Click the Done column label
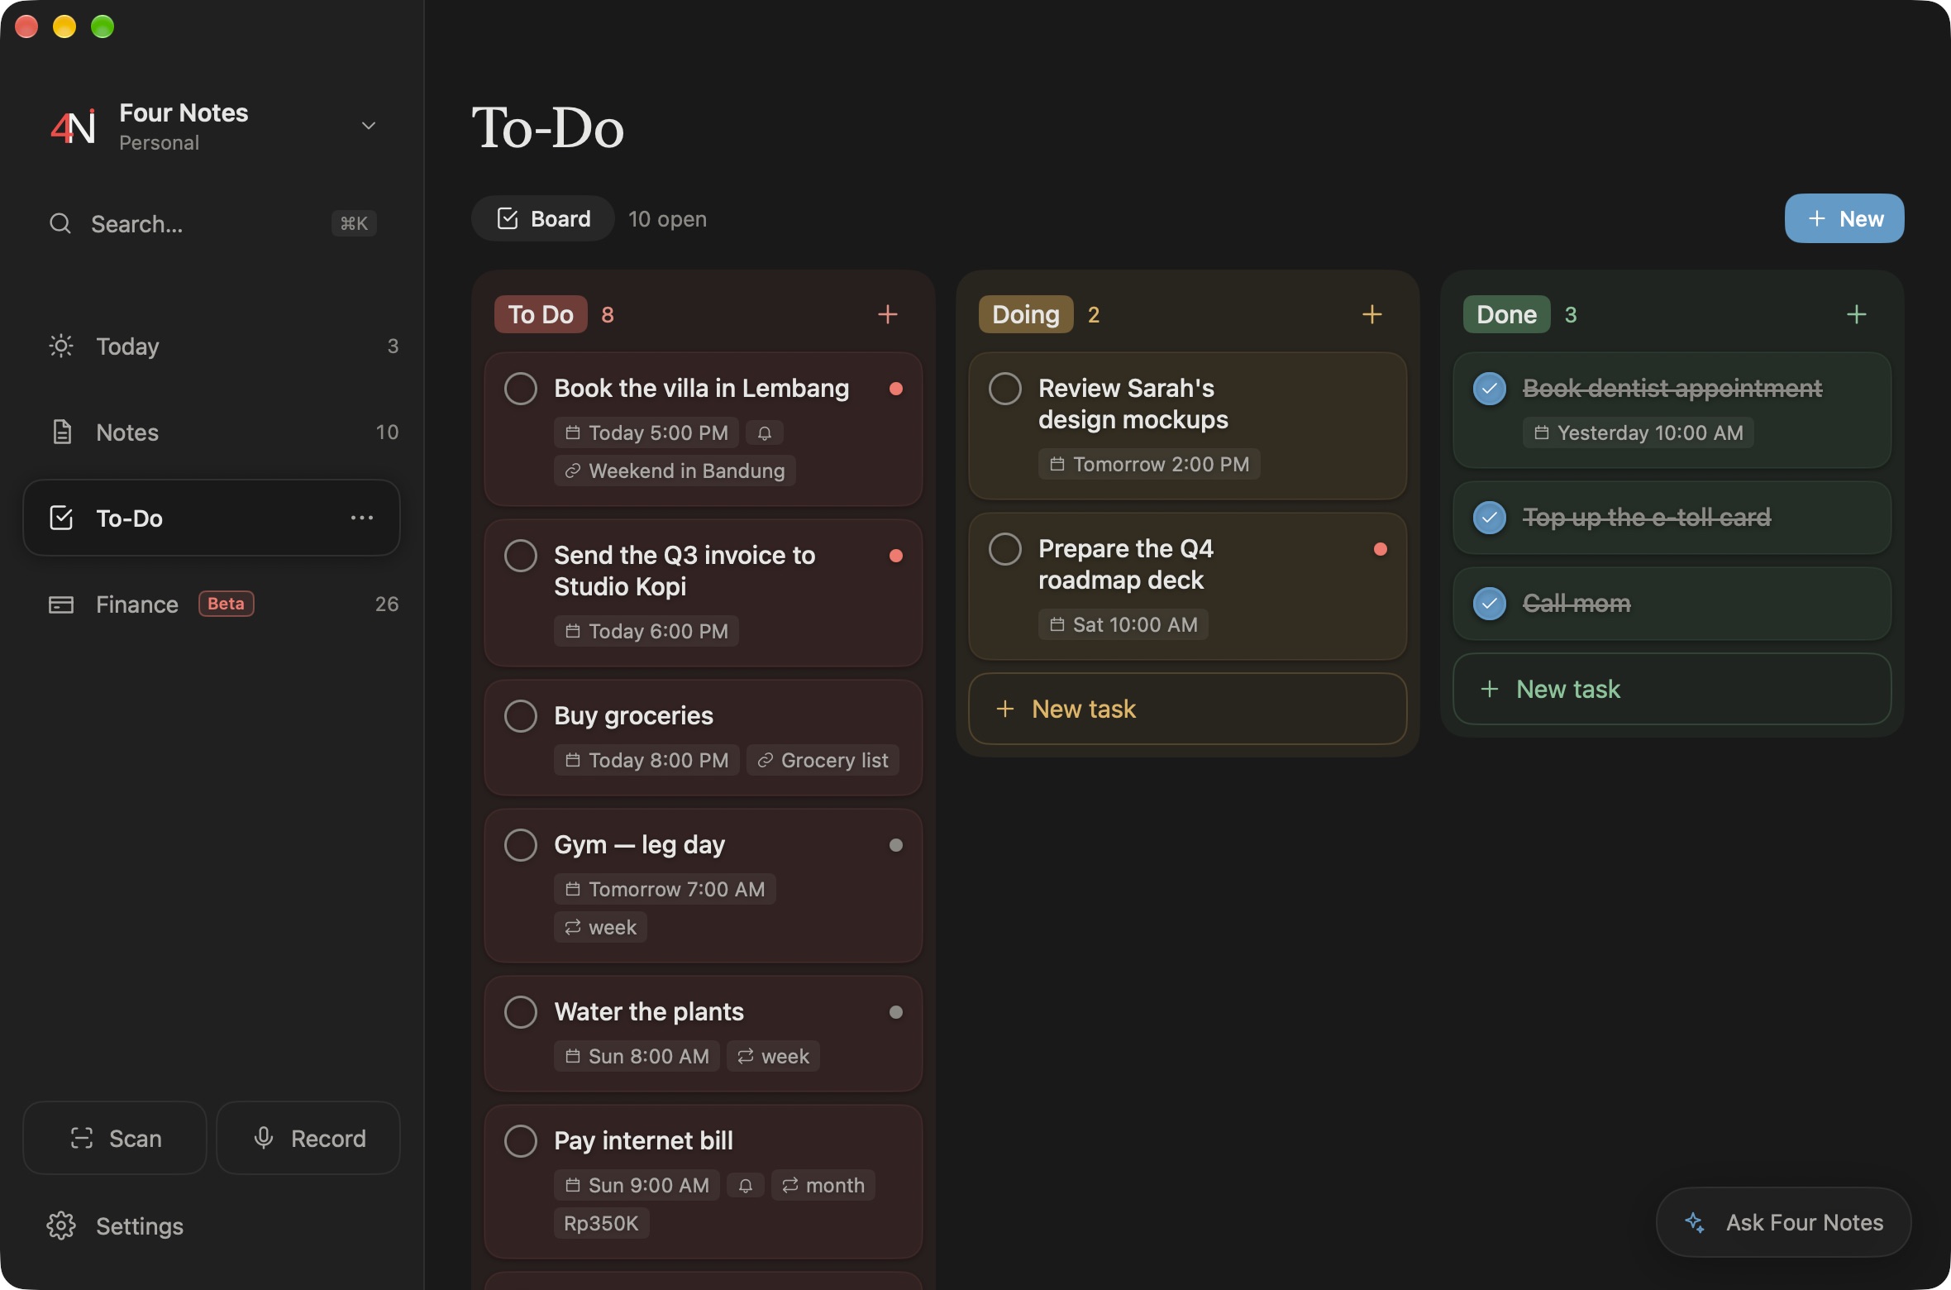 pos(1506,314)
